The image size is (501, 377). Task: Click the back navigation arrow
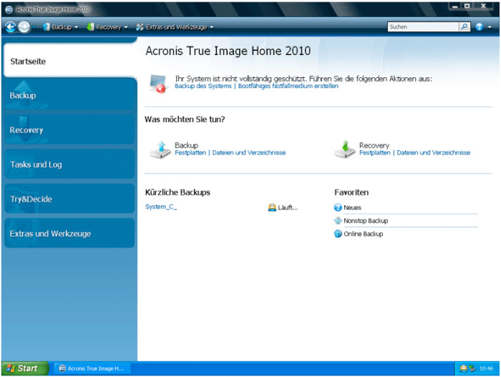10,27
